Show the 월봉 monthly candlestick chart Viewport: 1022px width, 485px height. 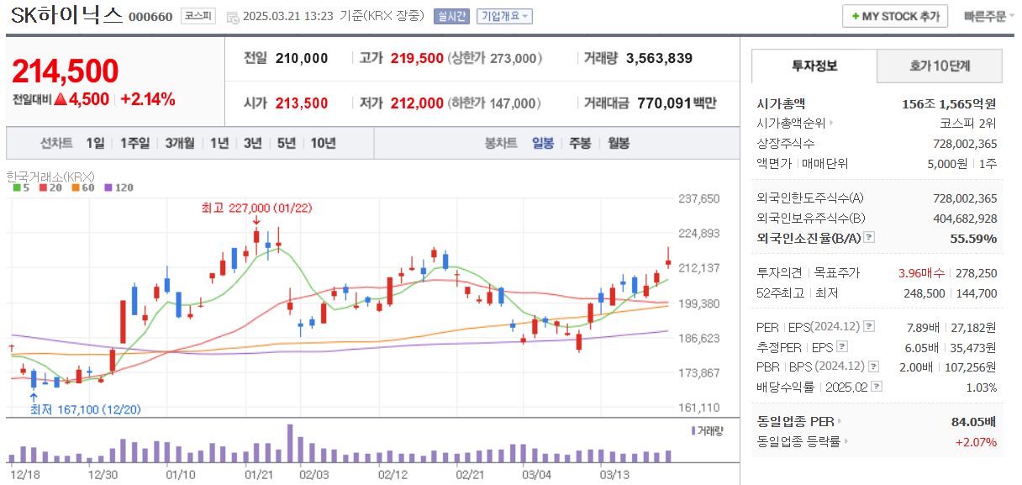pyautogui.click(x=619, y=143)
